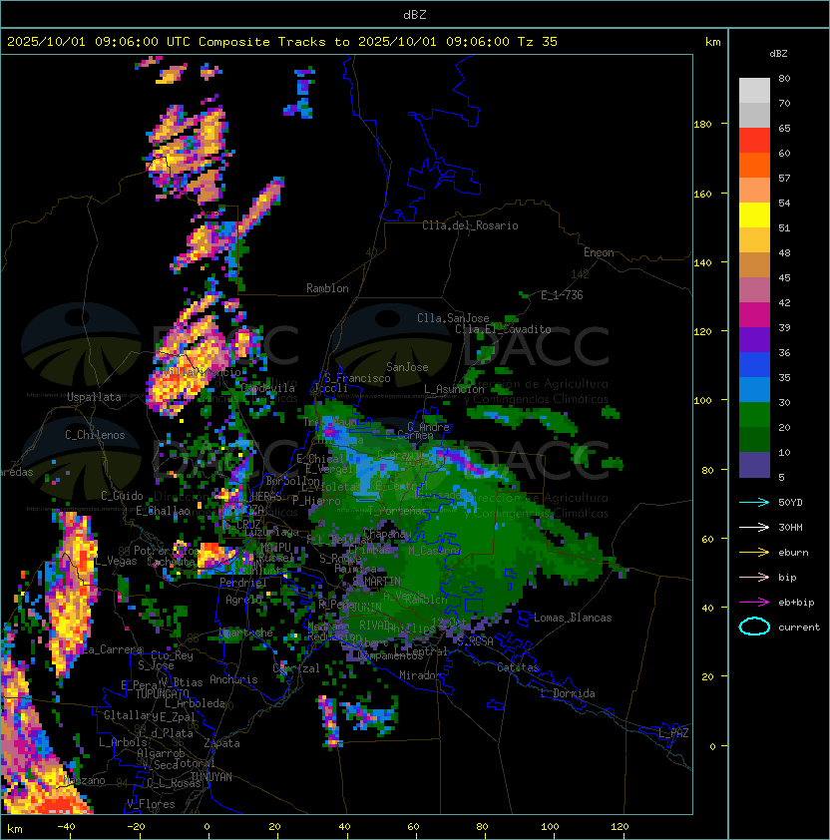Click the 'Mirador' place label
This screenshot has width=830, height=840.
421,675
